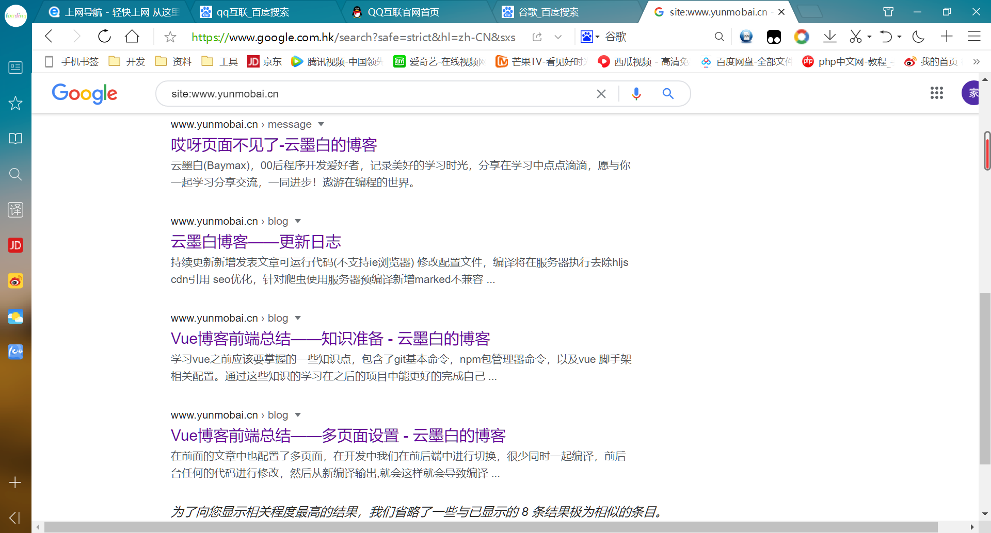Open the 开发 bookmarks folder
The image size is (991, 533).
(127, 62)
